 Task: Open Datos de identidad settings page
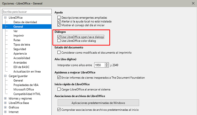(x=25, y=22)
